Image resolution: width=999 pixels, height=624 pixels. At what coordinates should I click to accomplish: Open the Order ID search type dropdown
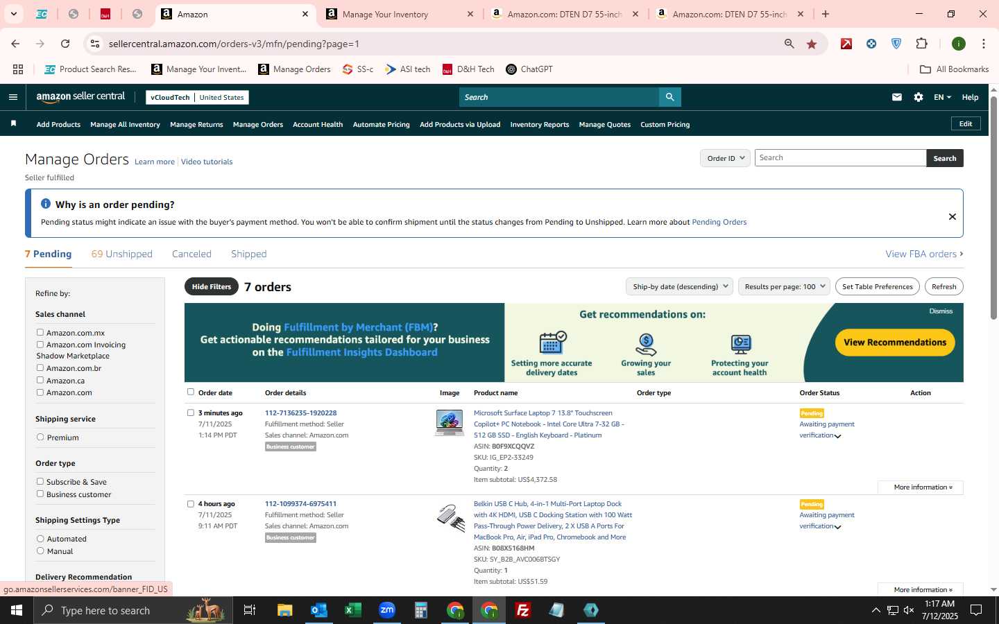[x=725, y=158]
